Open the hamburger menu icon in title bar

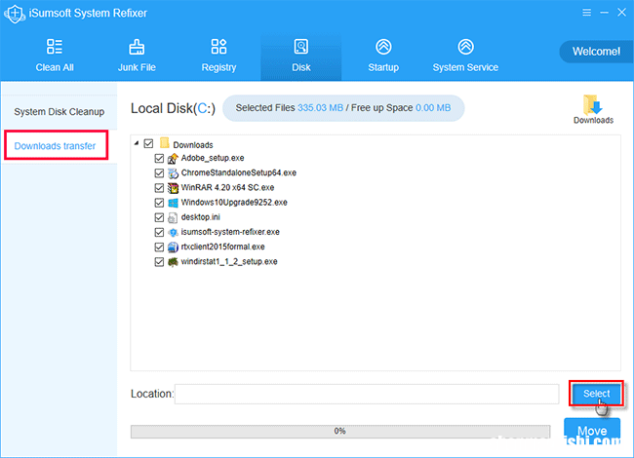586,13
